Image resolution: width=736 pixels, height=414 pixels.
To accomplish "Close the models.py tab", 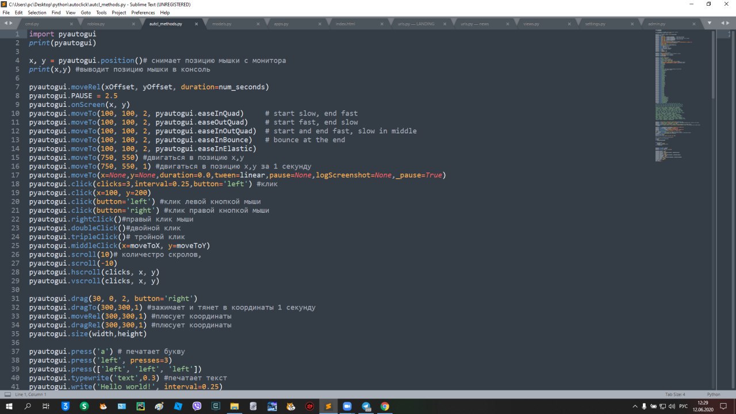I will click(x=258, y=24).
